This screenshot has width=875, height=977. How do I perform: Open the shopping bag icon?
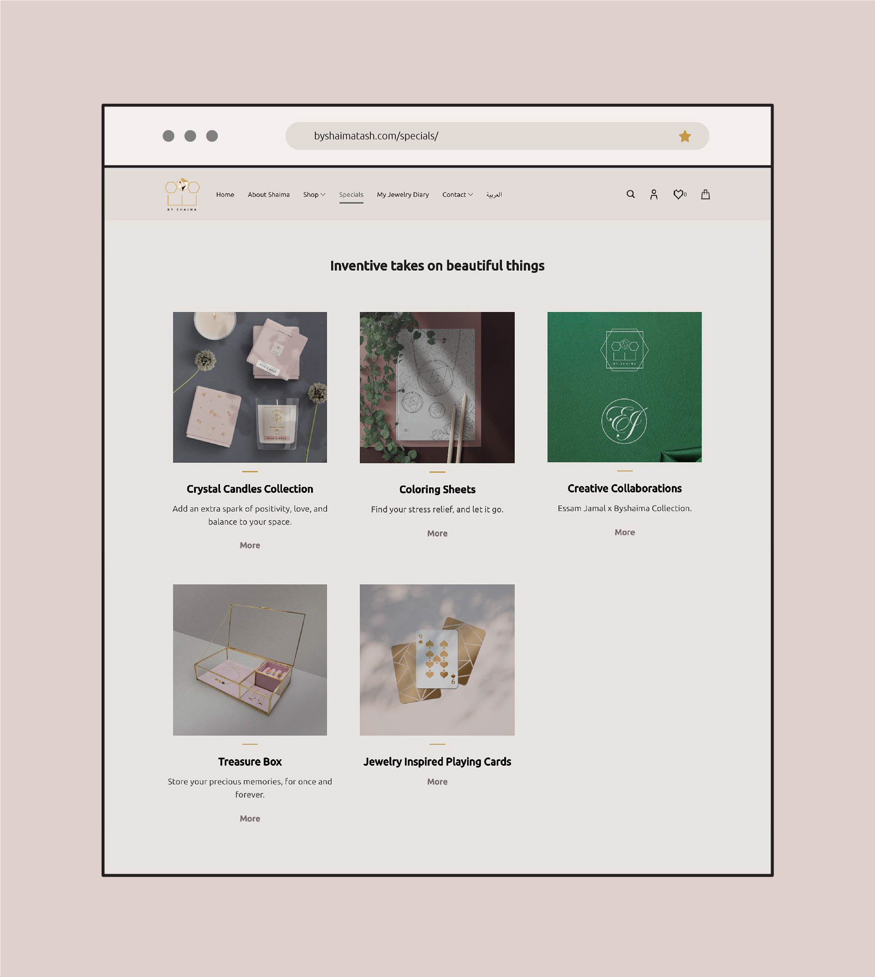pos(705,194)
